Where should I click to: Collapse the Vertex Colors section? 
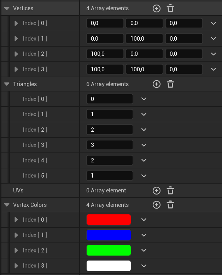7,205
